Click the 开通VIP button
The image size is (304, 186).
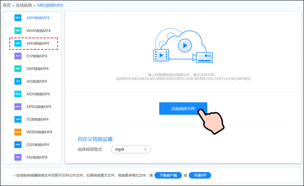(x=200, y=175)
